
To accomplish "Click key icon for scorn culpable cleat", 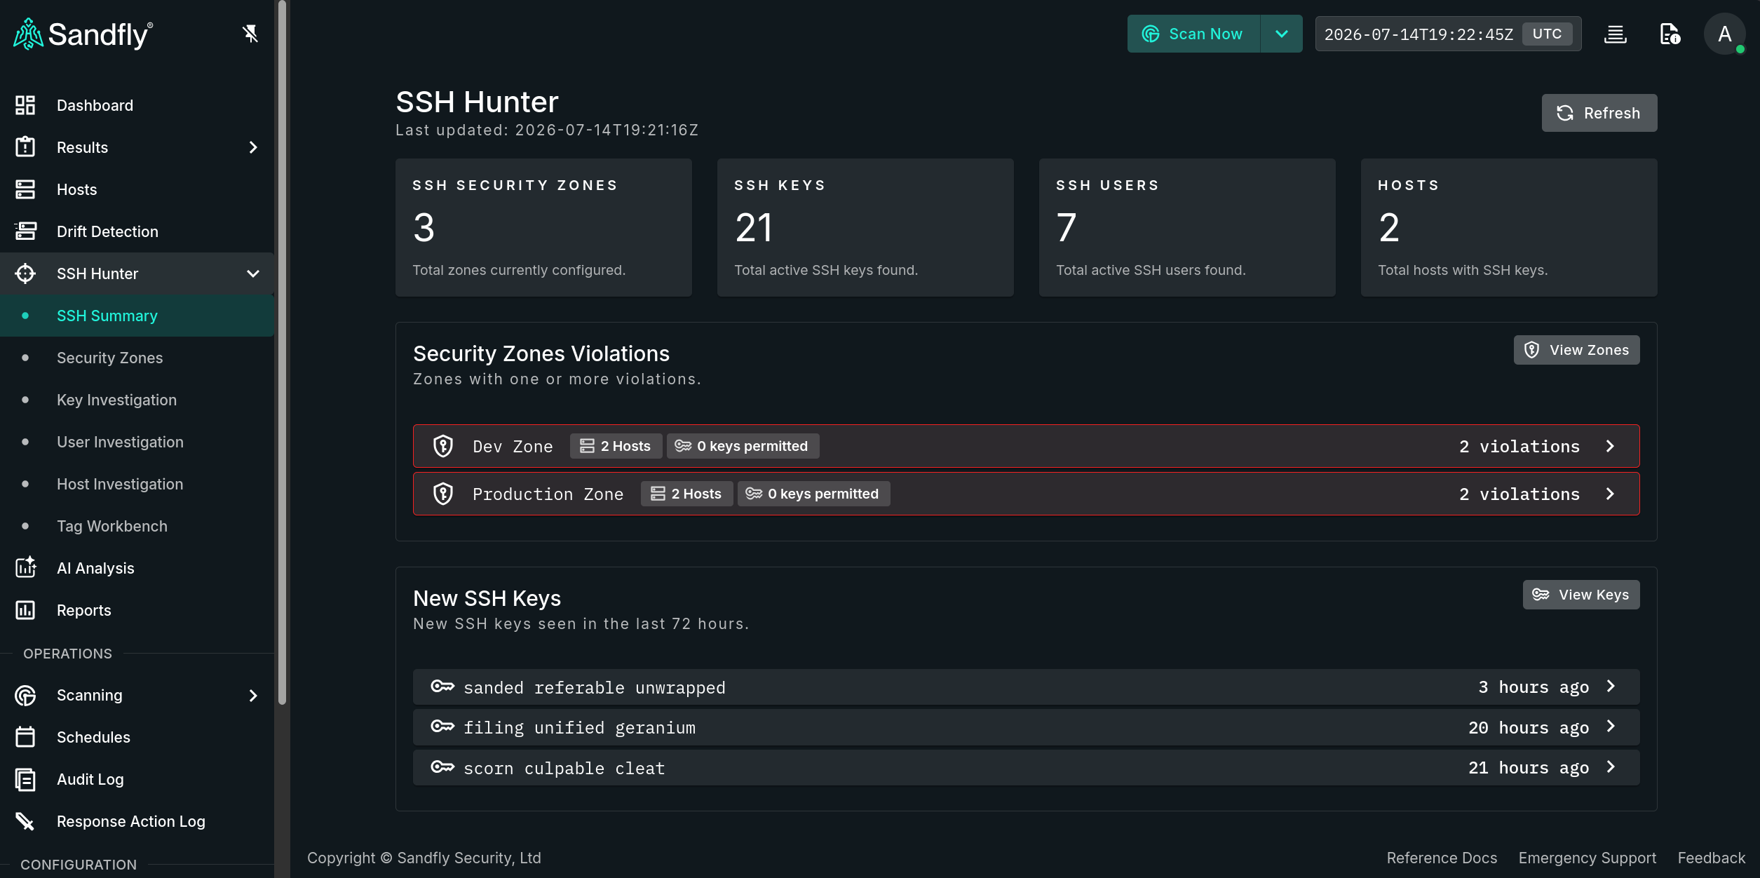I will coord(442,767).
